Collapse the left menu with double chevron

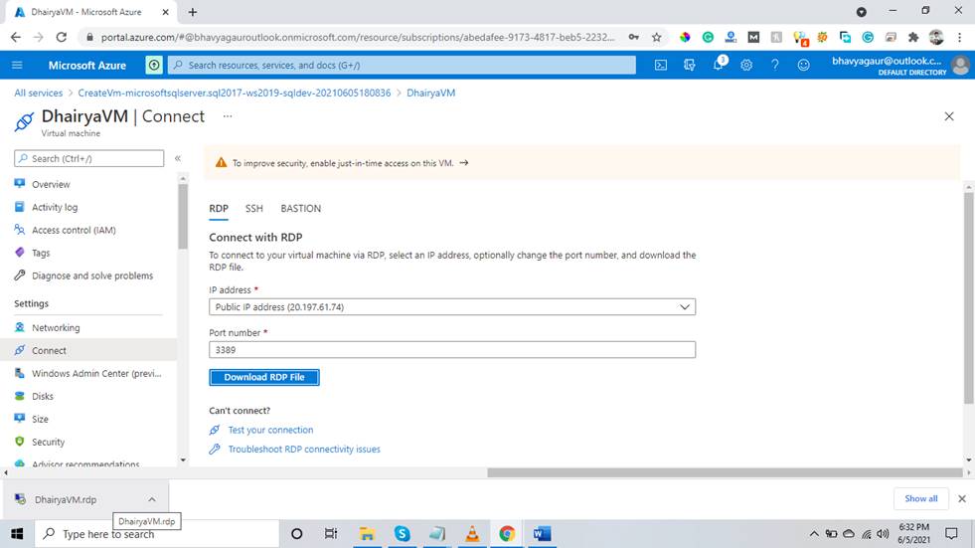pos(178,158)
